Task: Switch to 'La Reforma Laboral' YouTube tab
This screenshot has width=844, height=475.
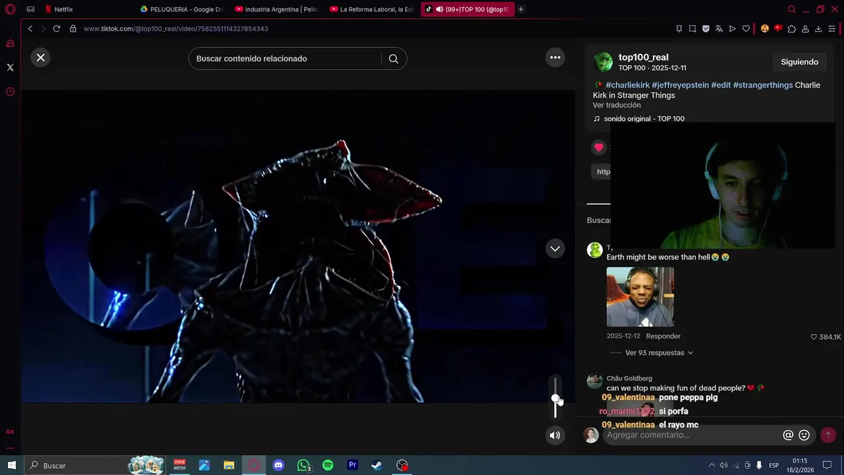Action: [x=372, y=9]
